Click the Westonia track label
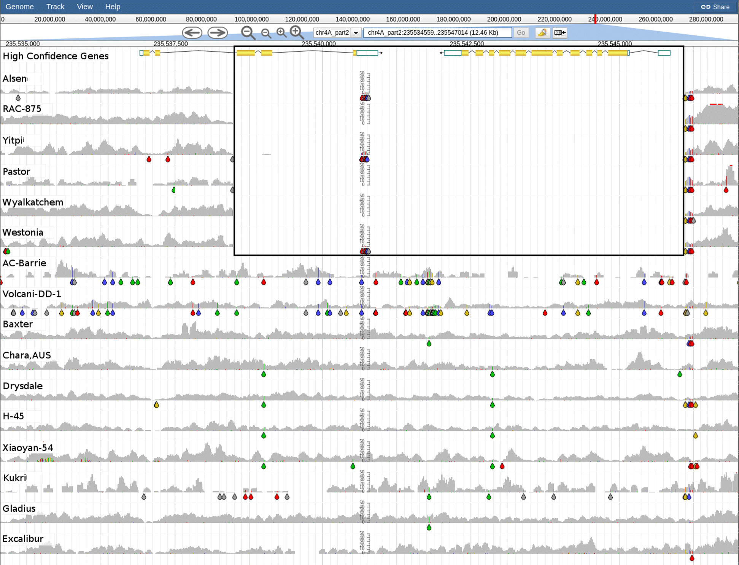739x565 pixels. point(23,232)
